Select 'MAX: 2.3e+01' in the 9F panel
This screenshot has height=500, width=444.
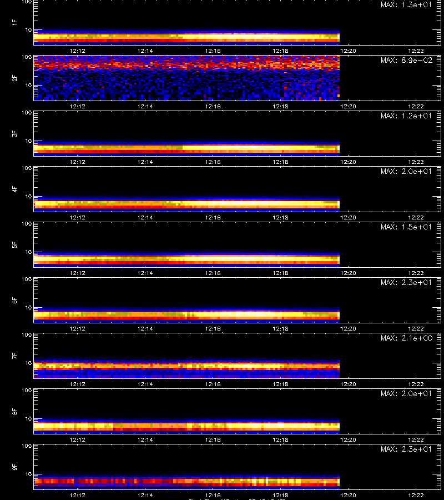coord(406,449)
